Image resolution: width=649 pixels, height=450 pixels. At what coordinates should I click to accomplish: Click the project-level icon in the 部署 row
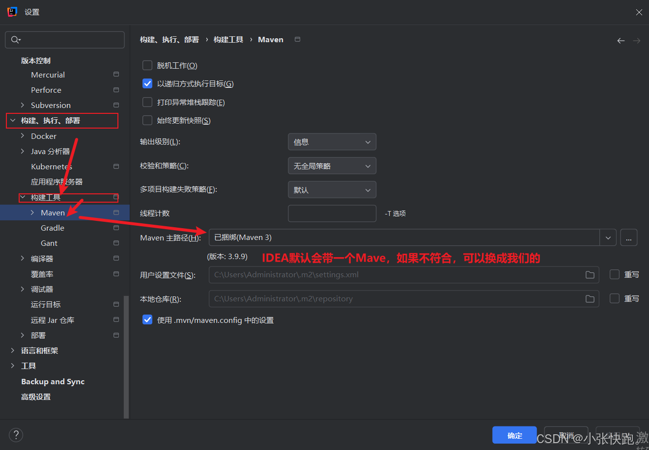click(x=116, y=335)
